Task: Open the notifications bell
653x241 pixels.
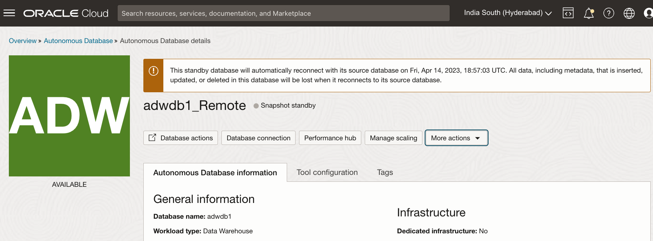Action: (x=588, y=13)
